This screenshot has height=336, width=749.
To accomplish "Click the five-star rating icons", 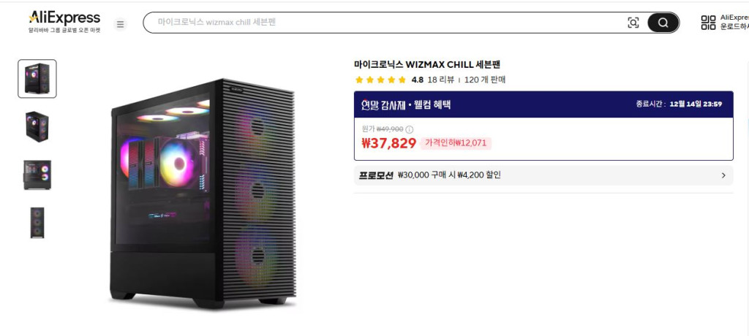I will click(x=380, y=80).
